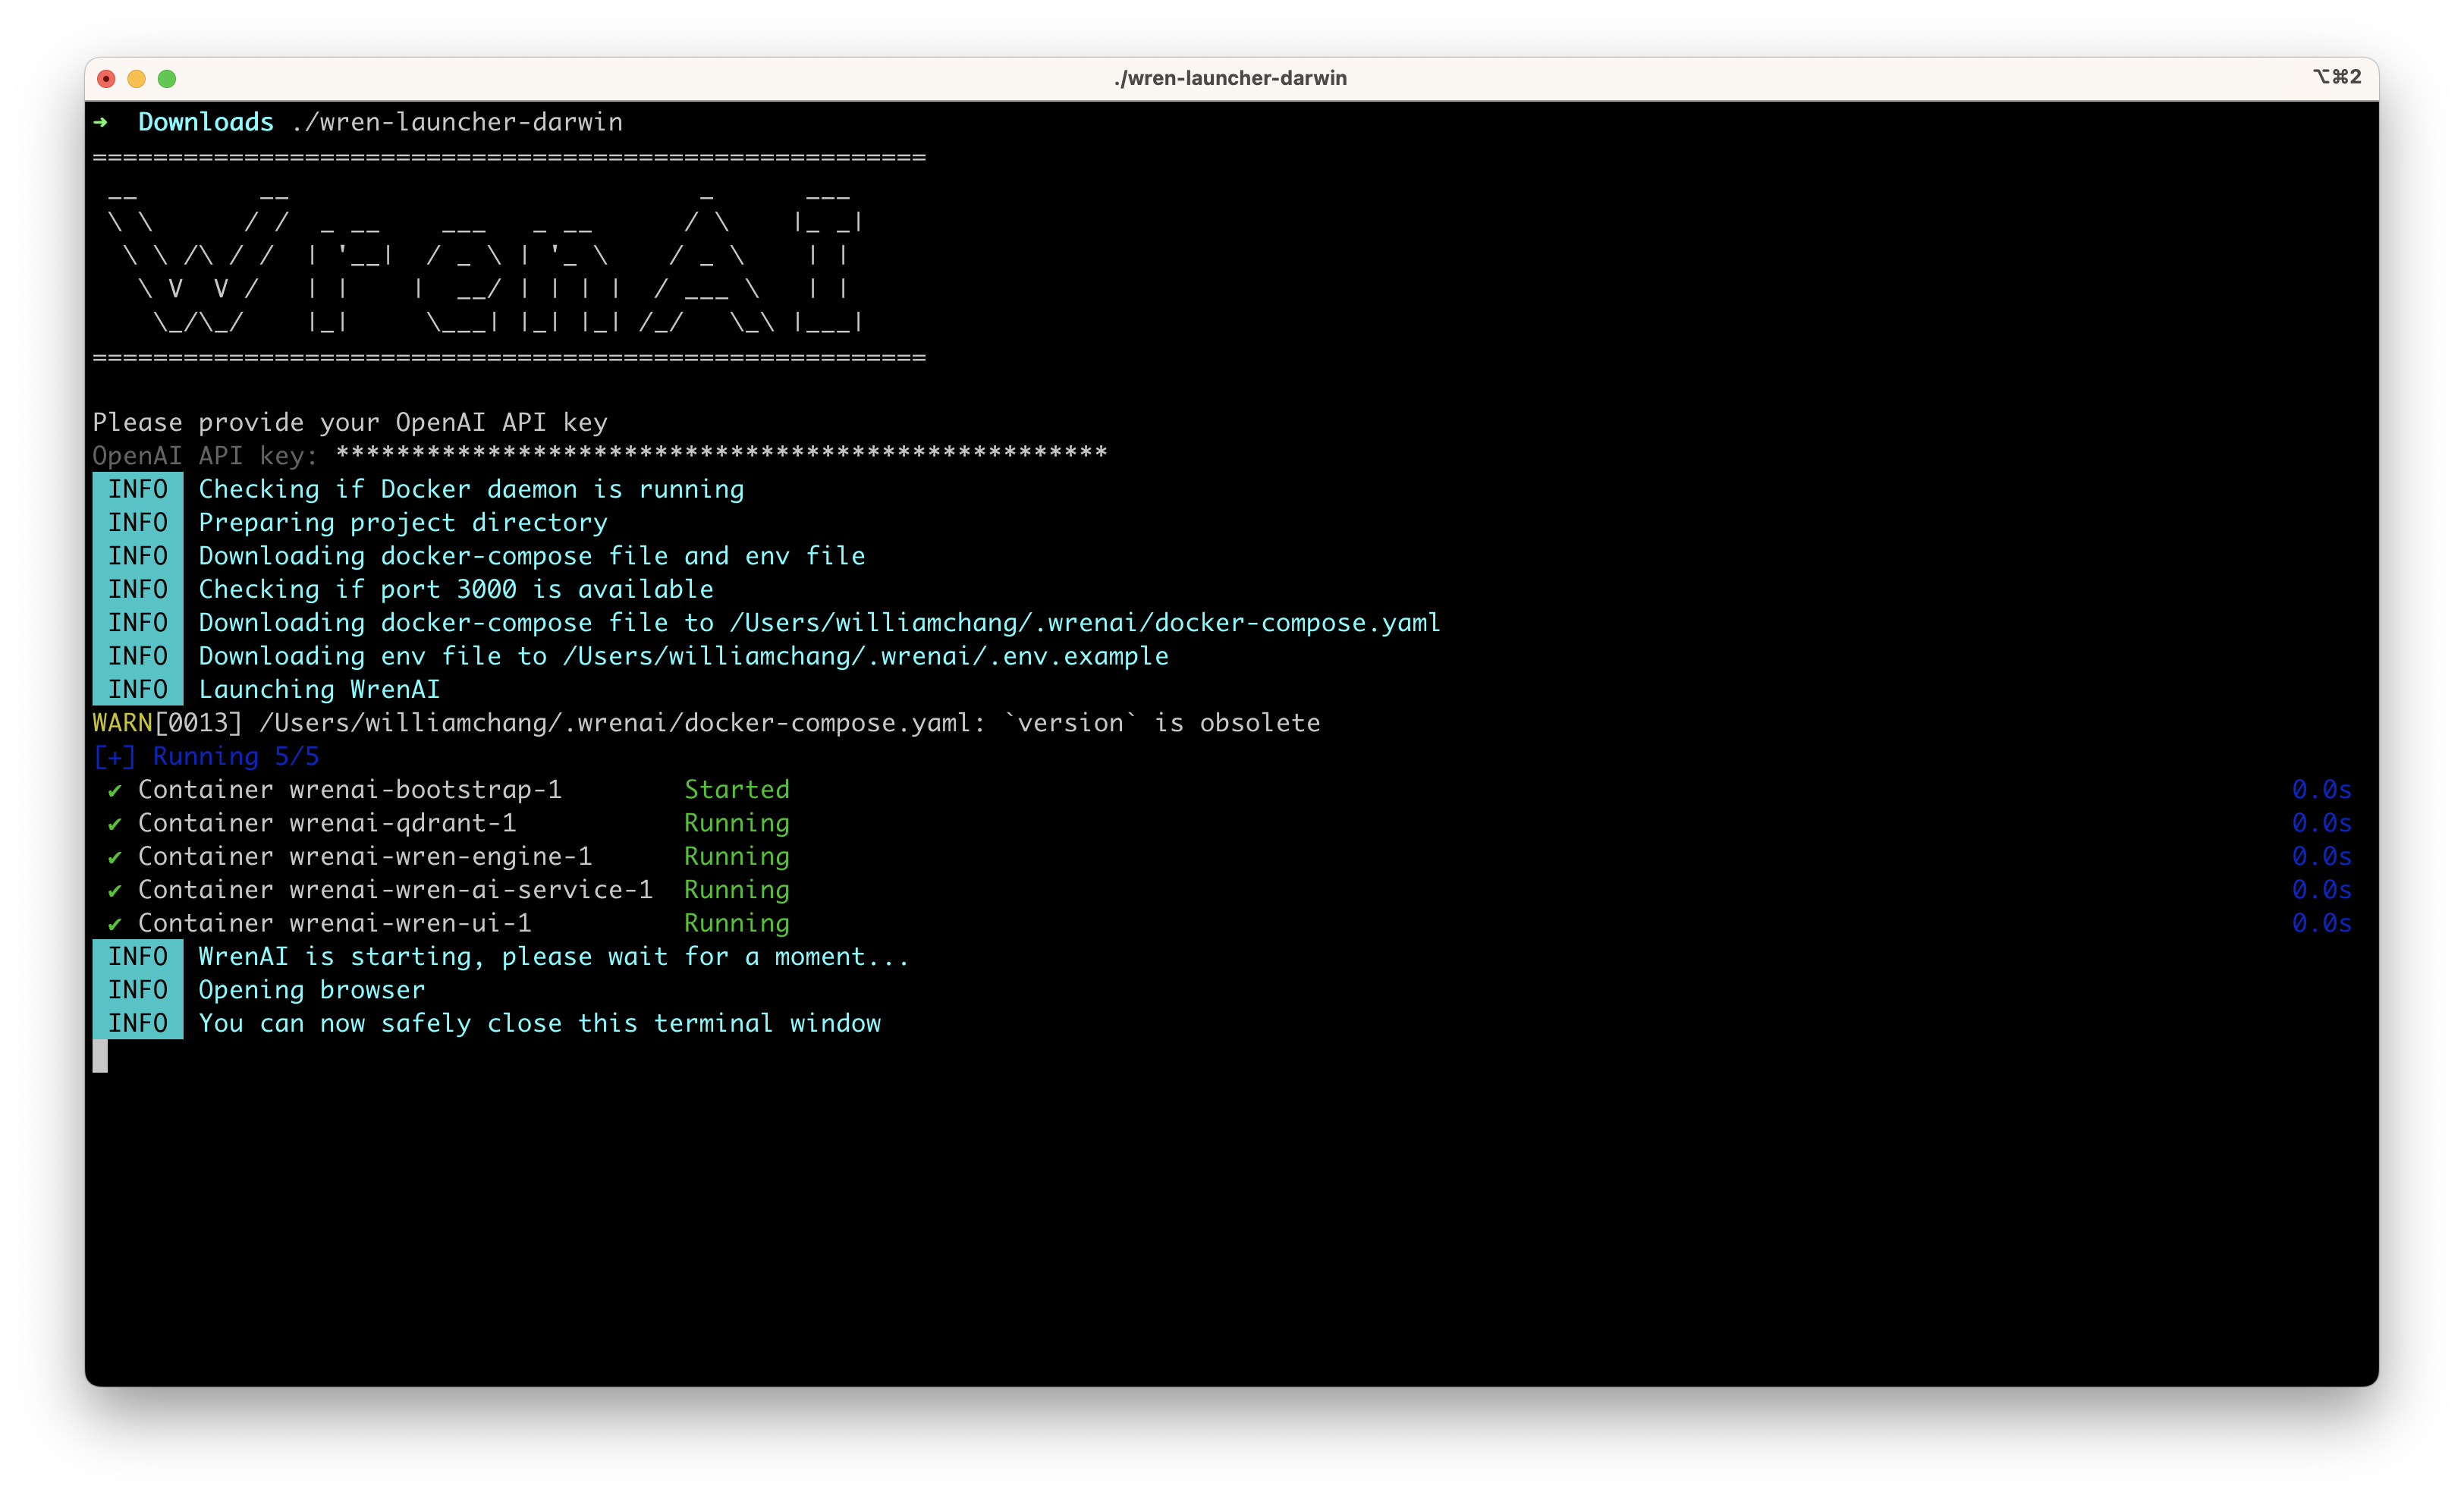Minimize the terminal with the yellow button
2464x1499 pixels.
137,79
